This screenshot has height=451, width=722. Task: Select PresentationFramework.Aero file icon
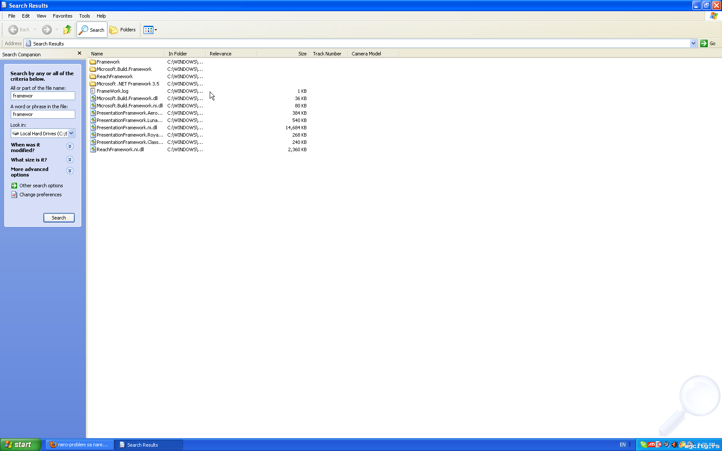point(93,113)
